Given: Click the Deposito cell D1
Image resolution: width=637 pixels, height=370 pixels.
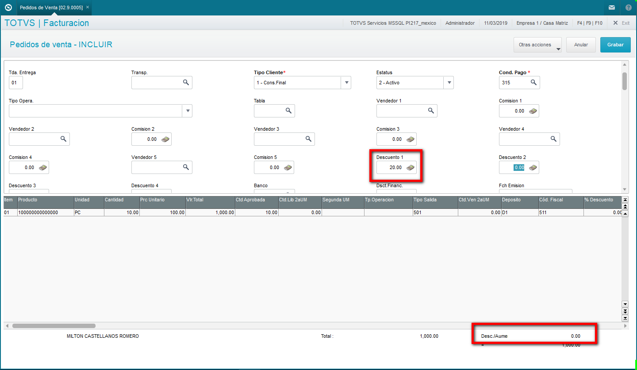Looking at the screenshot, I should coord(520,212).
